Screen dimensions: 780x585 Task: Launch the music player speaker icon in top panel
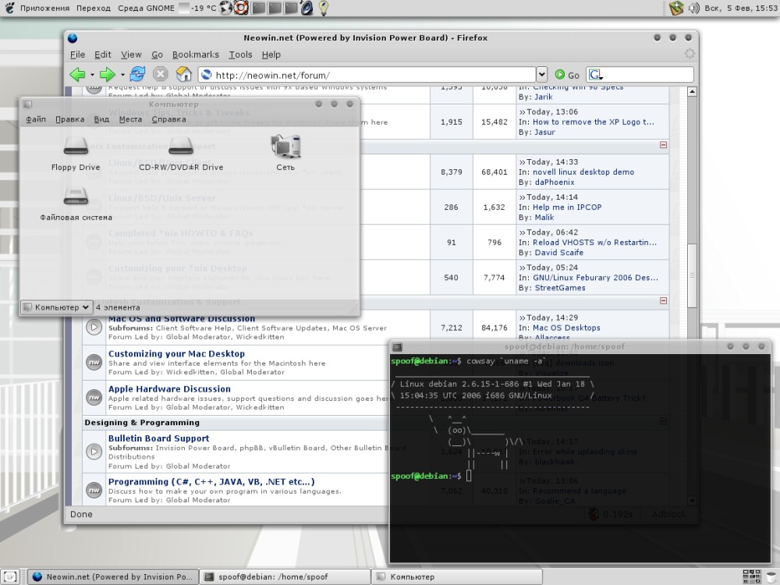(307, 8)
